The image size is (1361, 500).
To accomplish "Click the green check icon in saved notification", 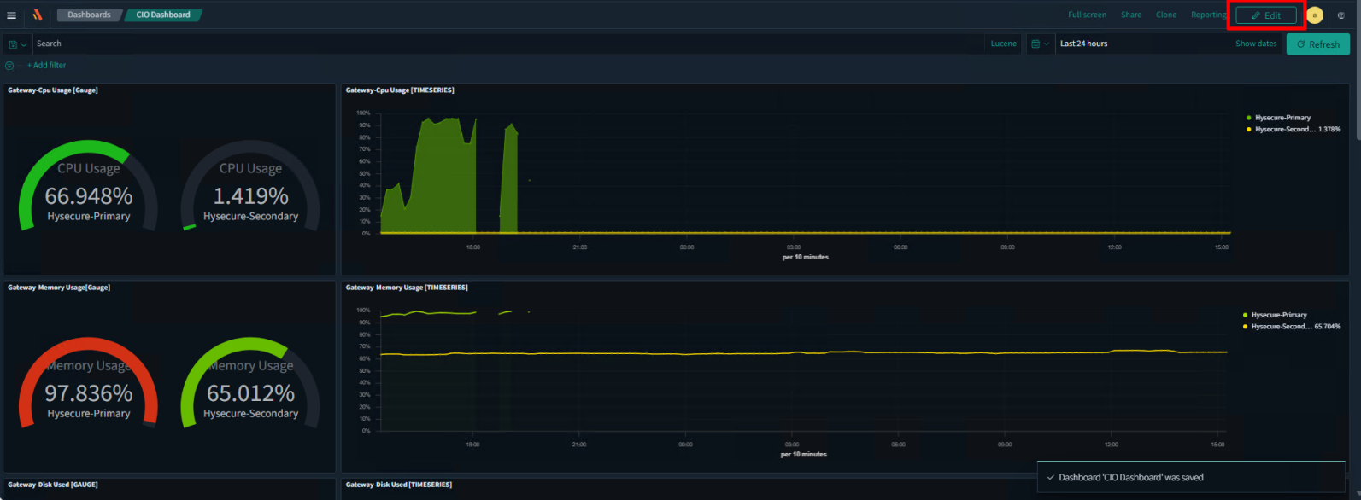I will pos(1050,478).
